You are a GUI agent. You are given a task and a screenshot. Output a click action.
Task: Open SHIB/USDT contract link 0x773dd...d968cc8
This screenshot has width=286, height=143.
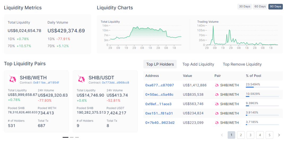pyautogui.click(x=115, y=82)
